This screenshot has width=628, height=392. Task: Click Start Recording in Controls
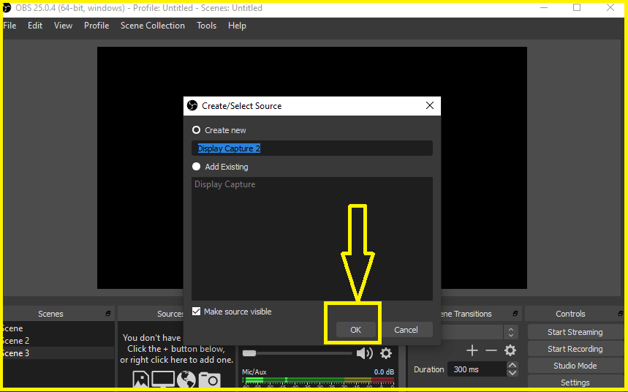(575, 349)
